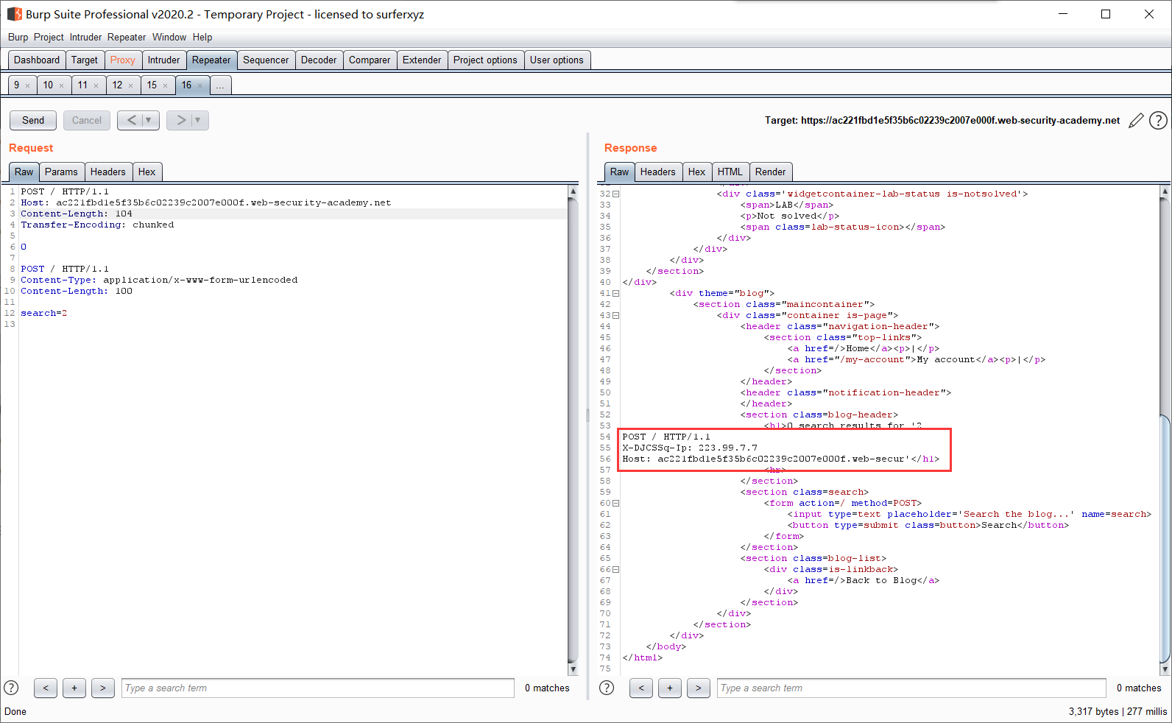The width and height of the screenshot is (1172, 723).
Task: Click request search help icon
Action: (12, 688)
